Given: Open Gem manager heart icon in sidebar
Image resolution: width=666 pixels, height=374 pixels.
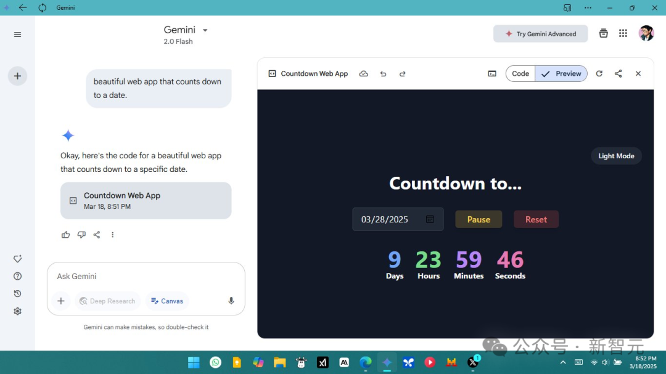Looking at the screenshot, I should 17,259.
